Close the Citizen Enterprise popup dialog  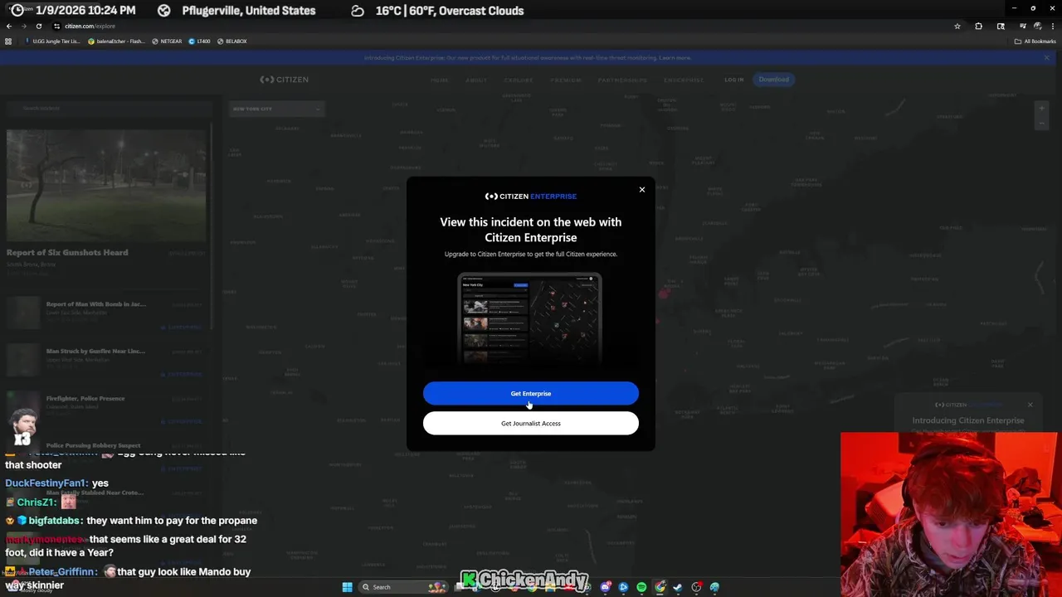(641, 190)
